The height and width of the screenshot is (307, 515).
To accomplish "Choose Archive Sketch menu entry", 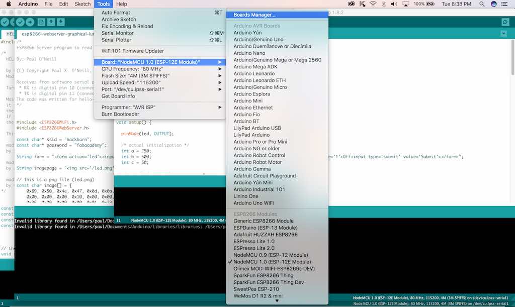I will pos(160,20).
